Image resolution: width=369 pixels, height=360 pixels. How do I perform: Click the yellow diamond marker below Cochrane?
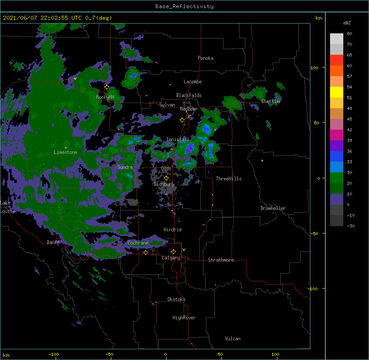[x=146, y=252]
